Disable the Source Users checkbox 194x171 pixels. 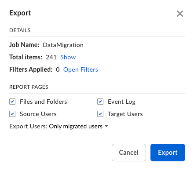pyautogui.click(x=12, y=114)
